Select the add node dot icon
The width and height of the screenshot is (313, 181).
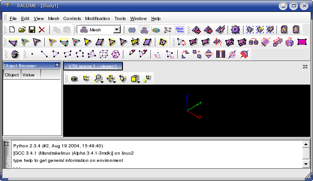(32, 54)
